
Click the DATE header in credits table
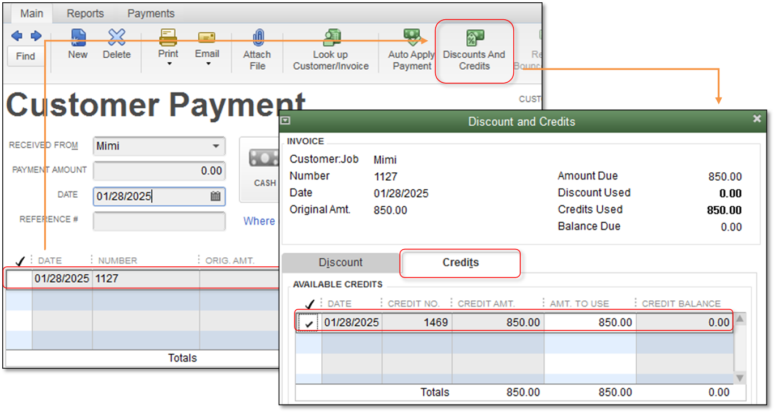point(339,304)
